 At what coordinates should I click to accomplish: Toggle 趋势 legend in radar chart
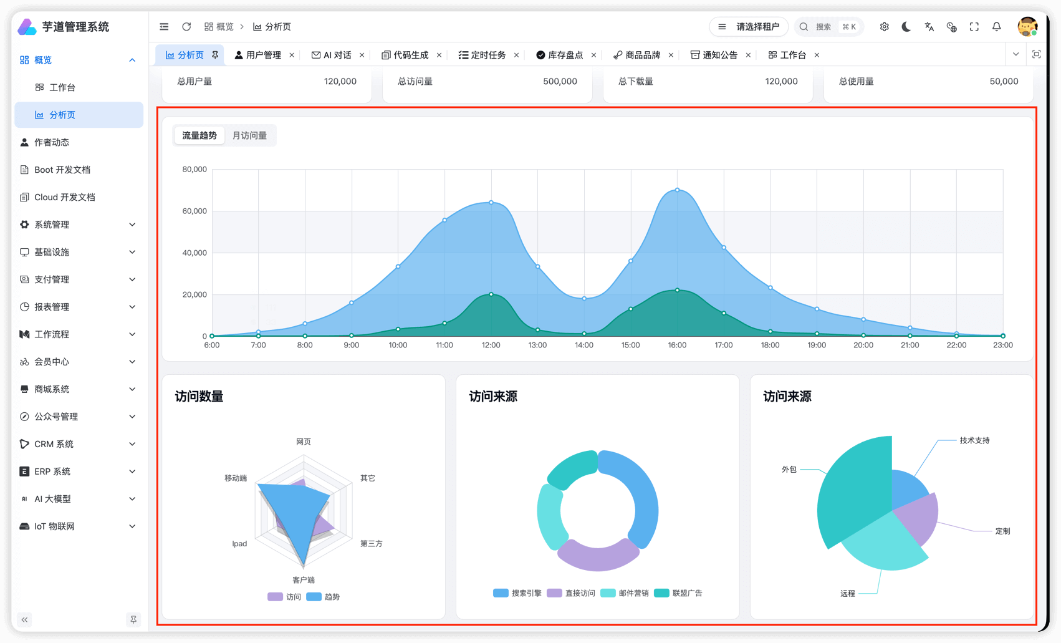323,597
